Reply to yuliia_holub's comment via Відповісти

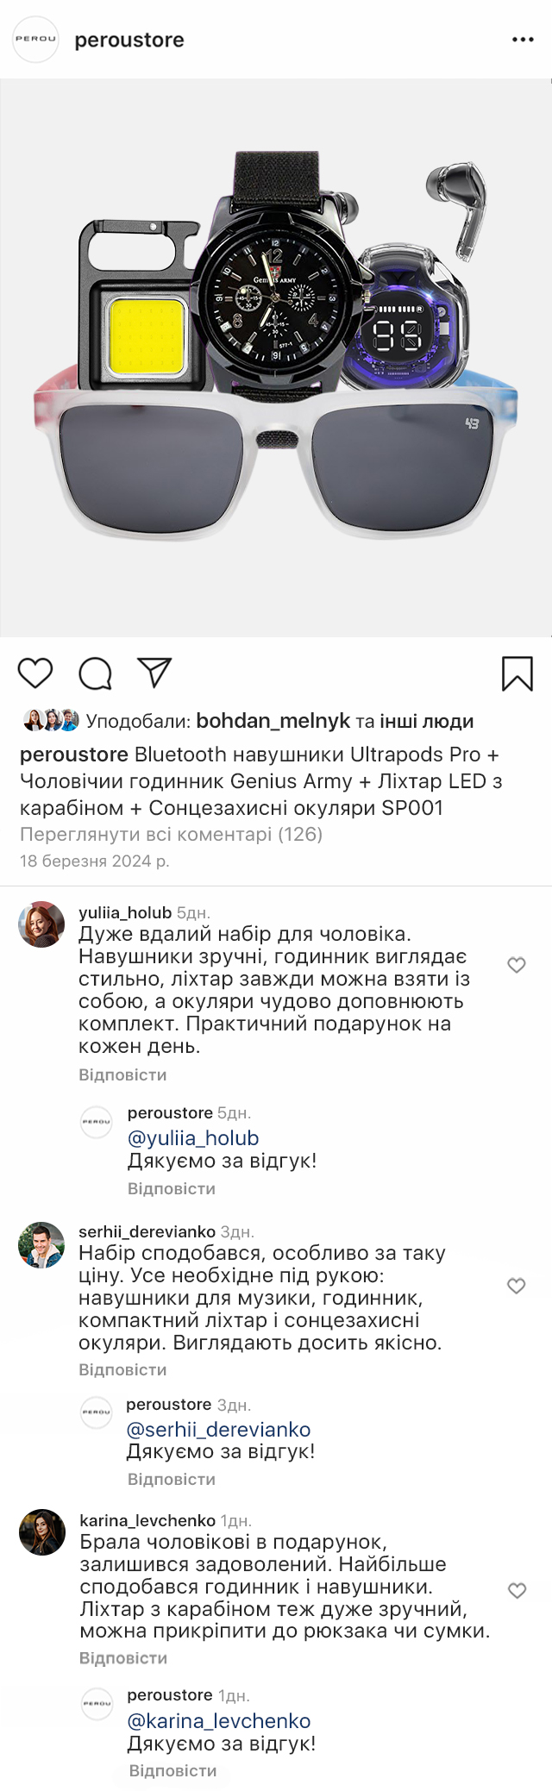click(x=122, y=1075)
